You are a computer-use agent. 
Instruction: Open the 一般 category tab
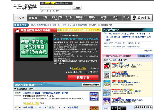(x=45, y=18)
